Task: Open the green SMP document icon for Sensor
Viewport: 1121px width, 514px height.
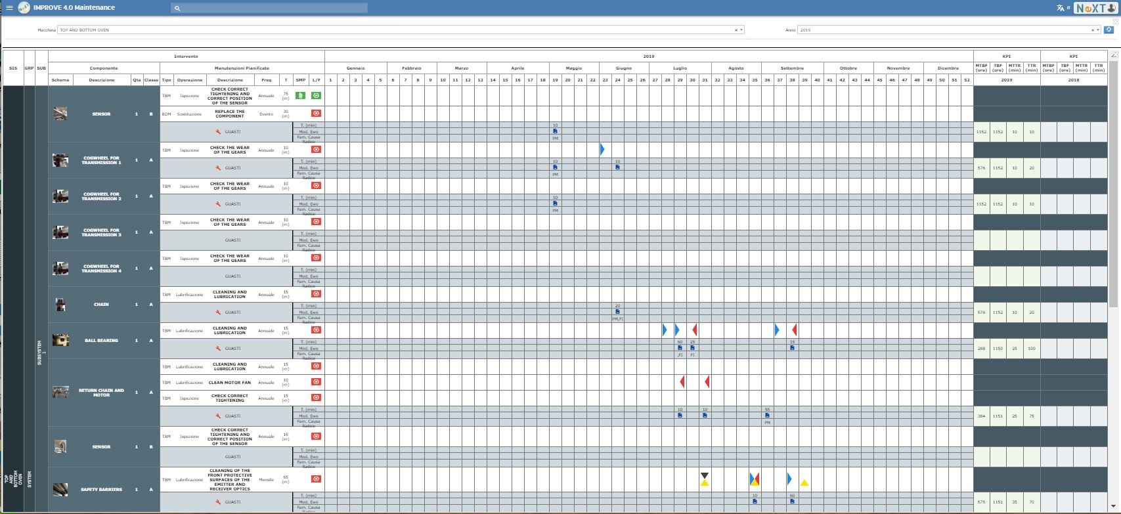Action: [300, 96]
